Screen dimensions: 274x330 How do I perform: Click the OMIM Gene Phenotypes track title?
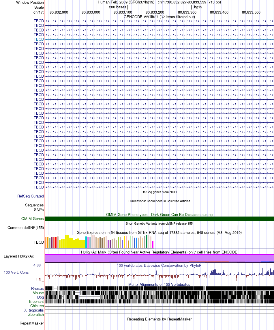coord(159,215)
